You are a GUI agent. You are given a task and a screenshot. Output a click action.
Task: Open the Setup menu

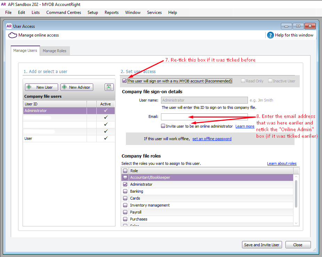[93, 13]
